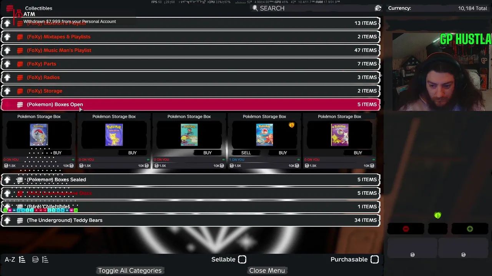Expand (FoXy) Radios using its arrow
This screenshot has height=276, width=492.
pyautogui.click(x=7, y=77)
